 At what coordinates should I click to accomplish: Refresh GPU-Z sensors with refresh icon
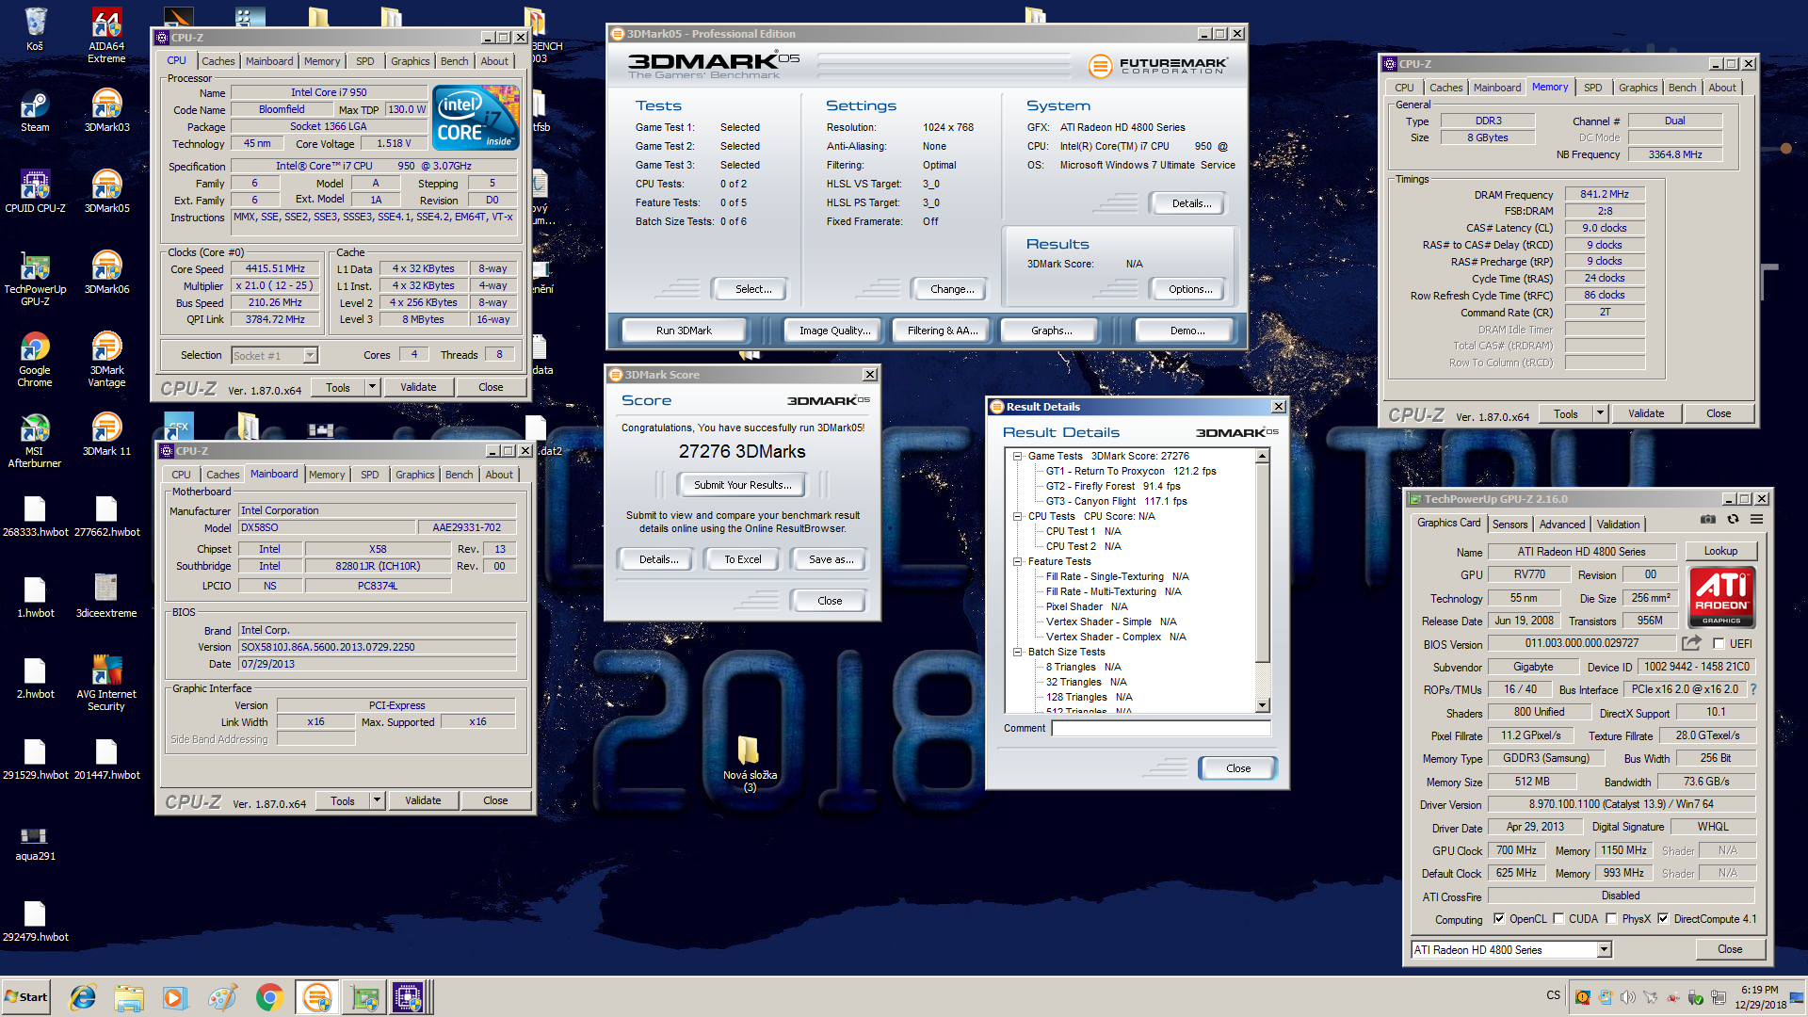1732,519
